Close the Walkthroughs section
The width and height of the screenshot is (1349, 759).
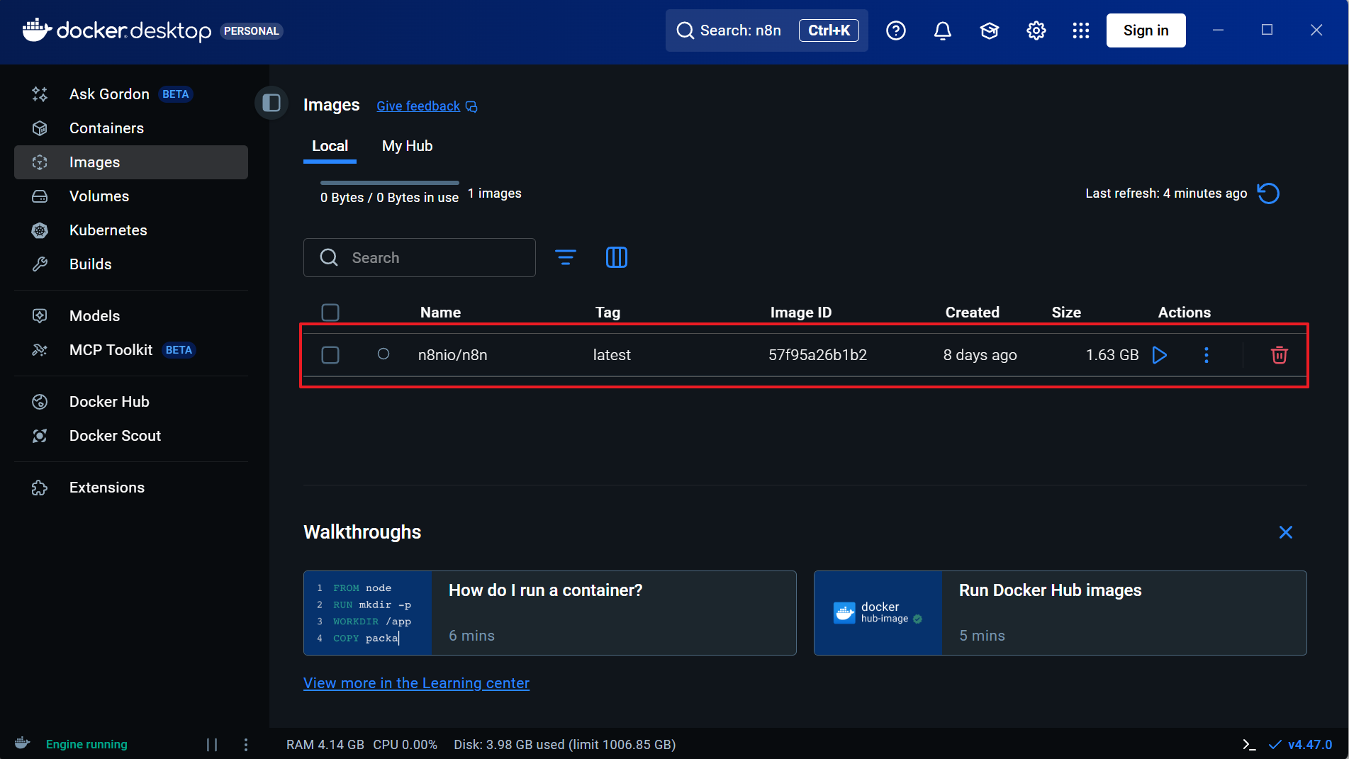coord(1285,532)
